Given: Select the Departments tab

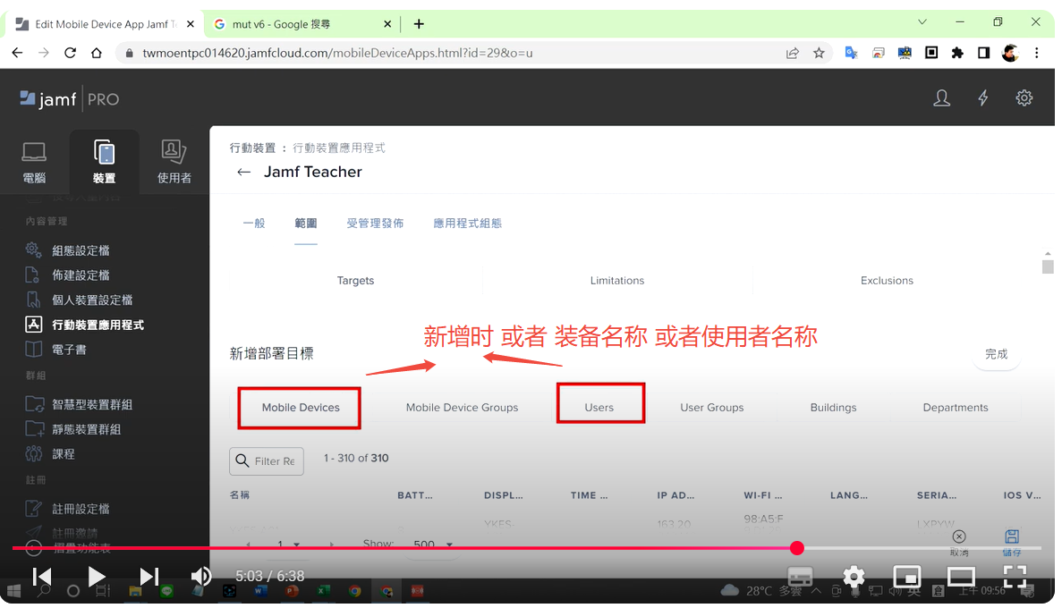Looking at the screenshot, I should coord(955,408).
